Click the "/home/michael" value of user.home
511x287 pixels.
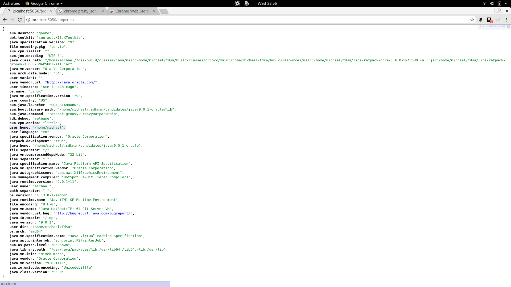click(48, 128)
